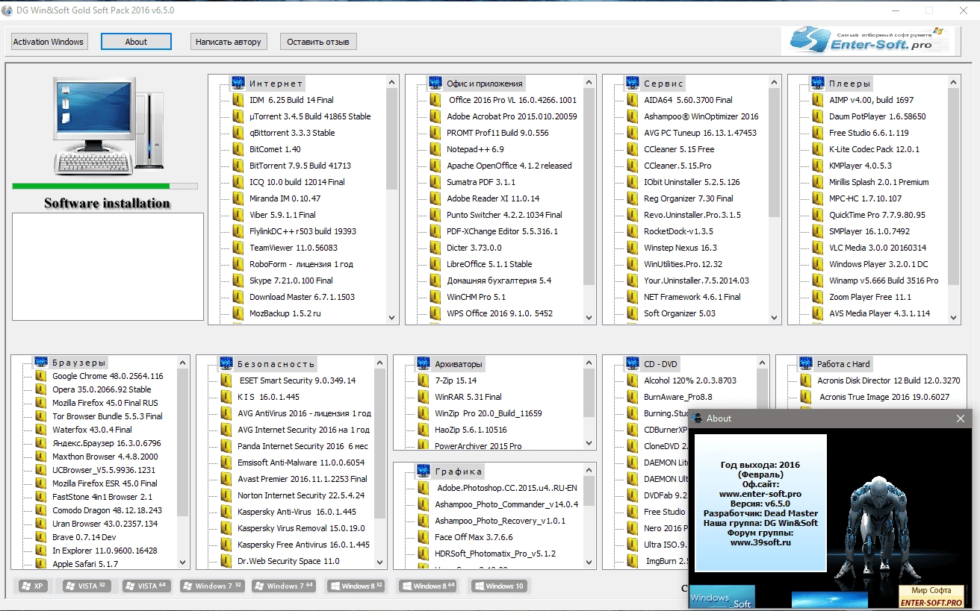The width and height of the screenshot is (980, 611).
Task: Select the Windows 8 32 button
Action: 356,586
